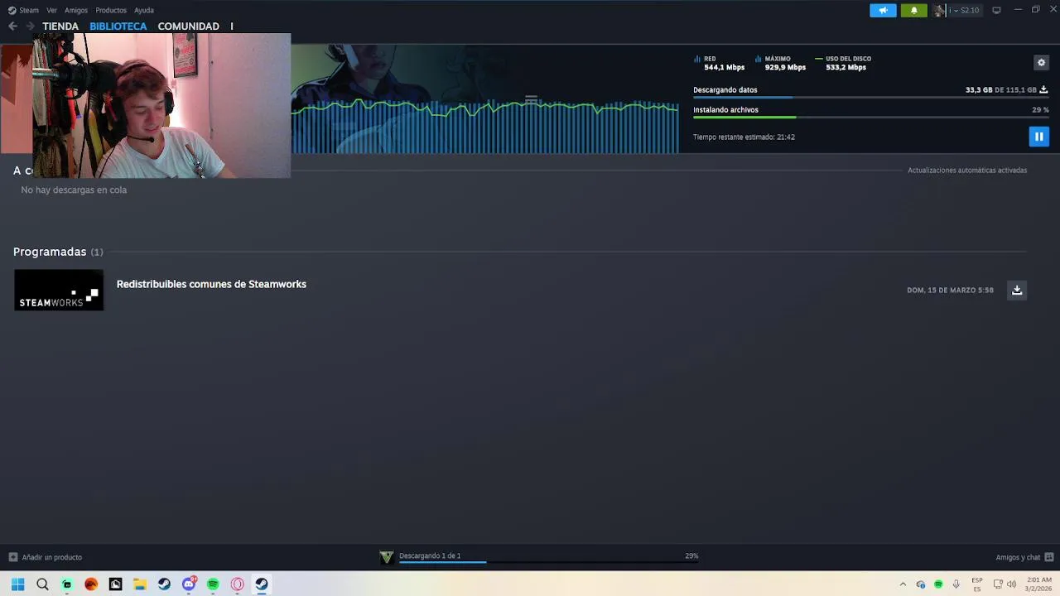Open the Ayuda menu

[x=144, y=10]
